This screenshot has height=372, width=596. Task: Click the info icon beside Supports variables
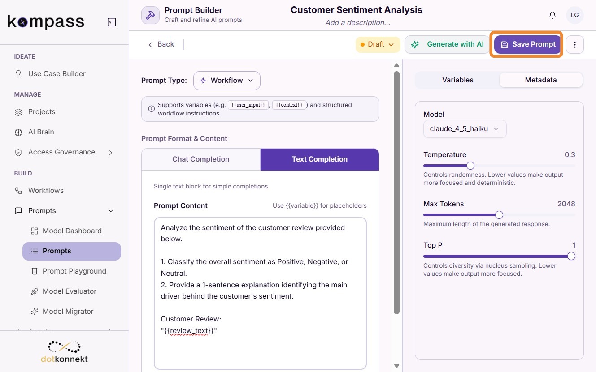pyautogui.click(x=151, y=109)
